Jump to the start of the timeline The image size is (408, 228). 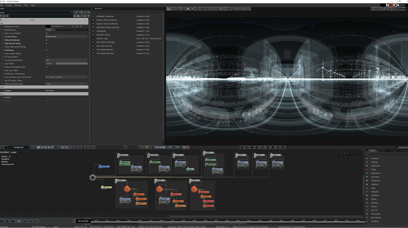[x=242, y=147]
